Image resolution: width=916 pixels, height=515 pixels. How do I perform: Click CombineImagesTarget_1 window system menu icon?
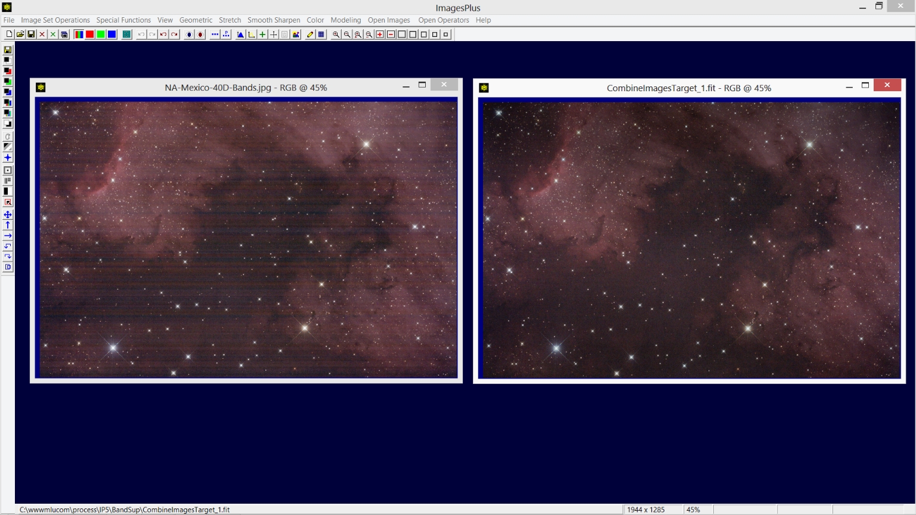[484, 88]
